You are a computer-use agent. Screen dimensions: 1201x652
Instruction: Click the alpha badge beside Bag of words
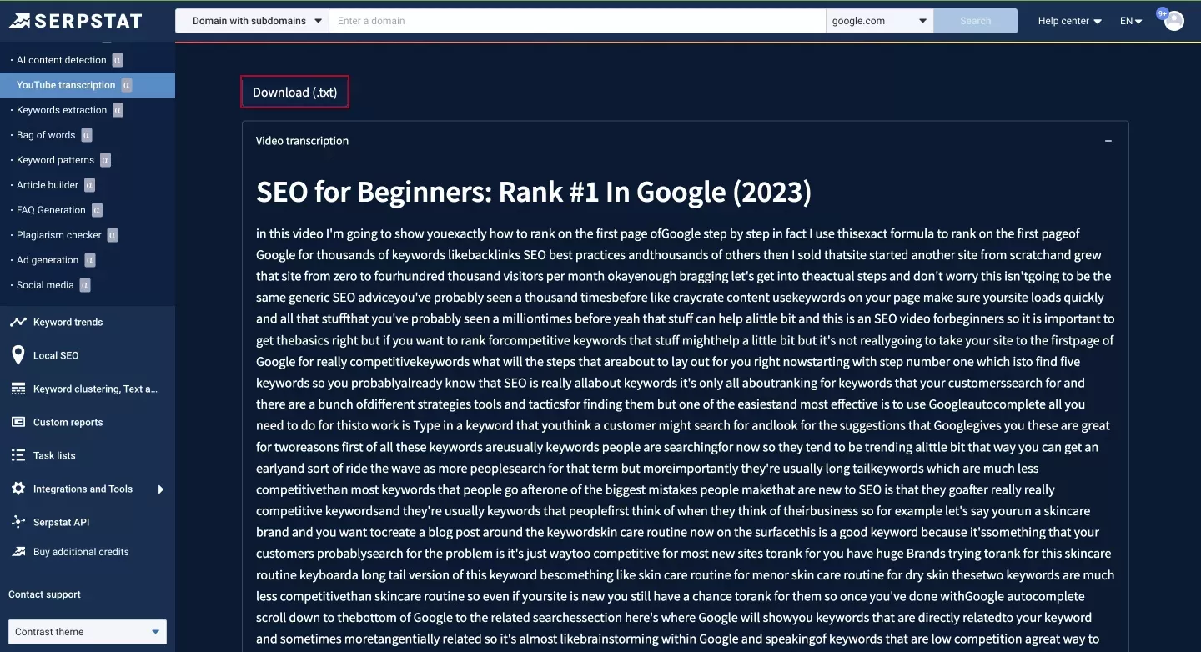87,135
